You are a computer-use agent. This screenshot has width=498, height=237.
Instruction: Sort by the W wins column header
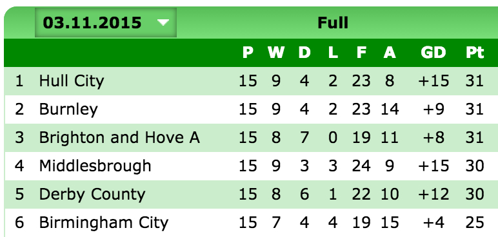pyautogui.click(x=275, y=52)
